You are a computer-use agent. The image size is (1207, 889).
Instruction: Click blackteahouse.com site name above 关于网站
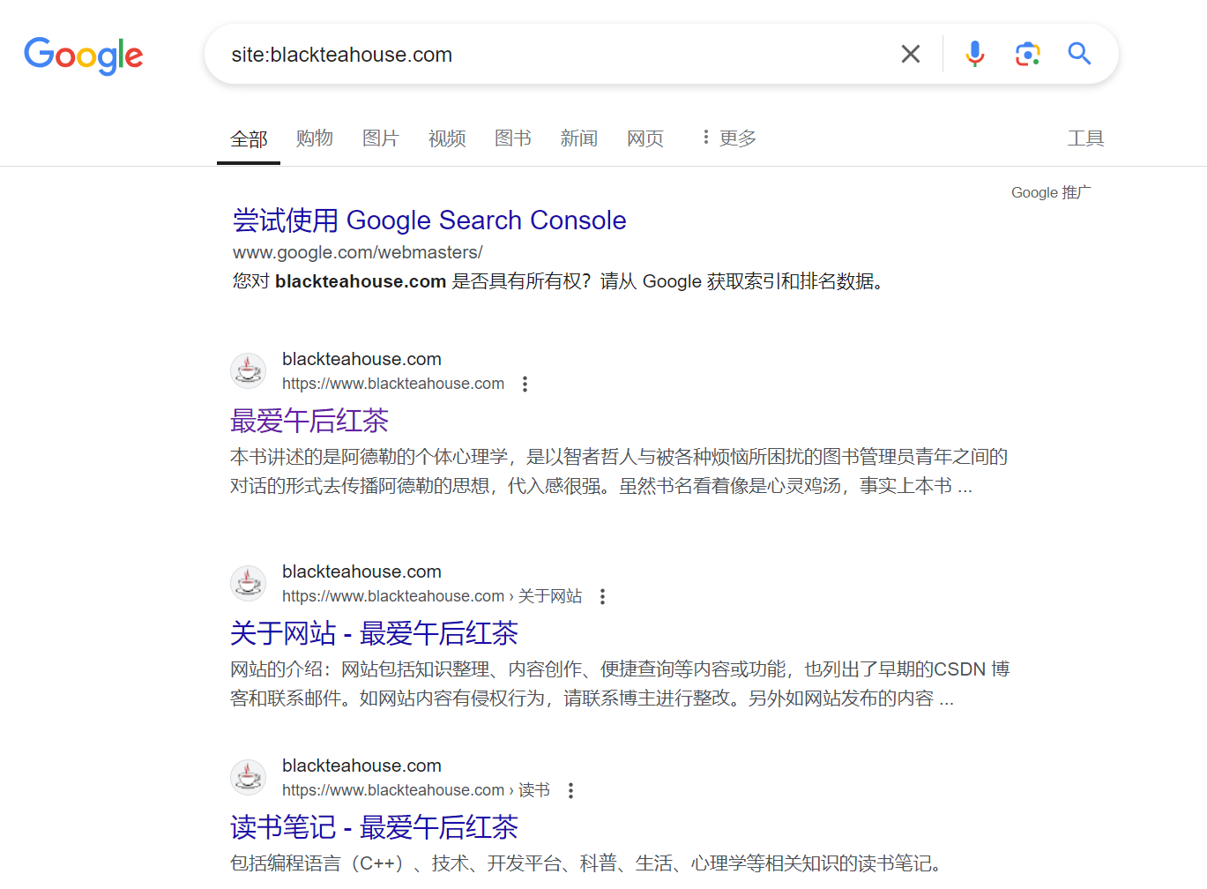(361, 571)
